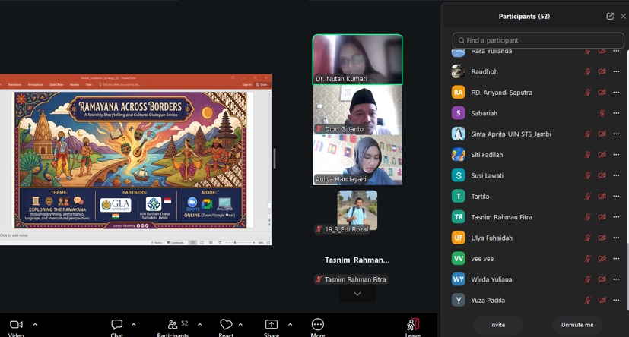Viewport: 629px width, 337px height.
Task: Click the Unmute me button
Action: (577, 325)
